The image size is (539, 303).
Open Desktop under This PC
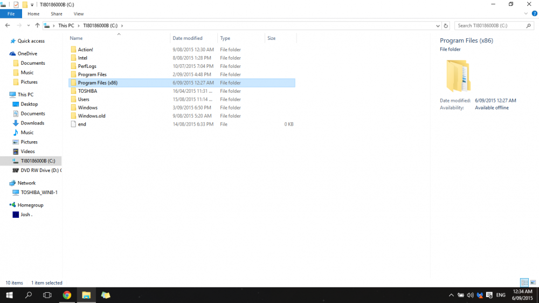[29, 104]
